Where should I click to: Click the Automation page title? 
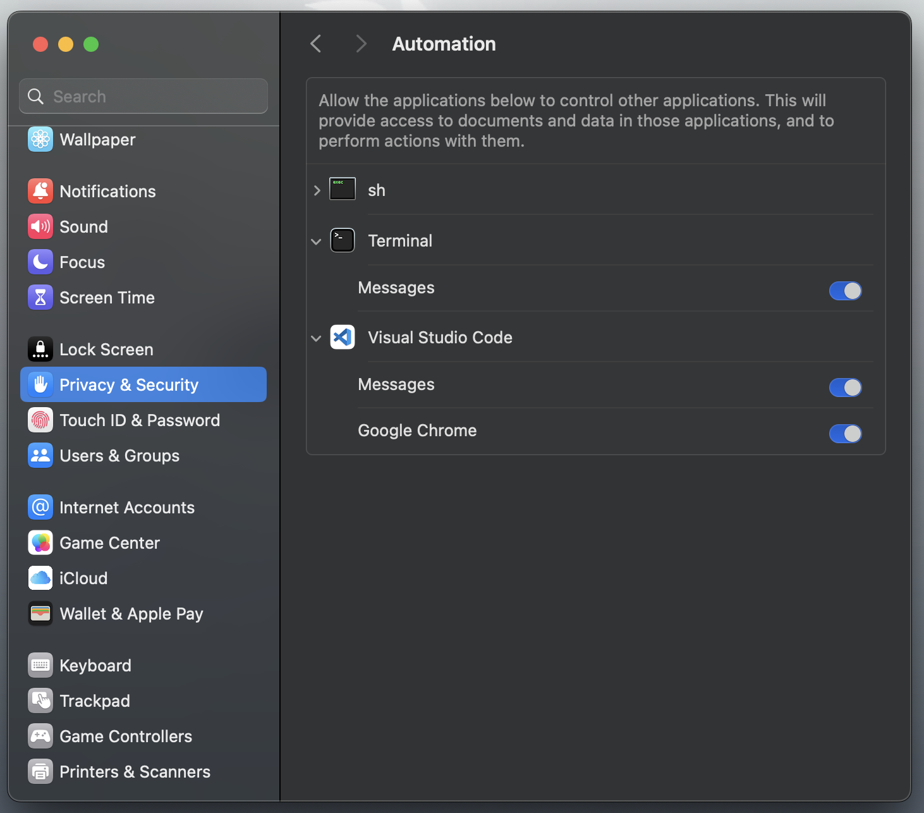click(x=444, y=44)
